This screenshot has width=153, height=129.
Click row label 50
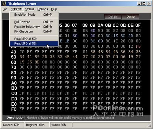coord(14,57)
